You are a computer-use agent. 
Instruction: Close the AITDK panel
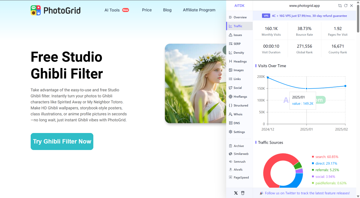pyautogui.click(x=352, y=6)
